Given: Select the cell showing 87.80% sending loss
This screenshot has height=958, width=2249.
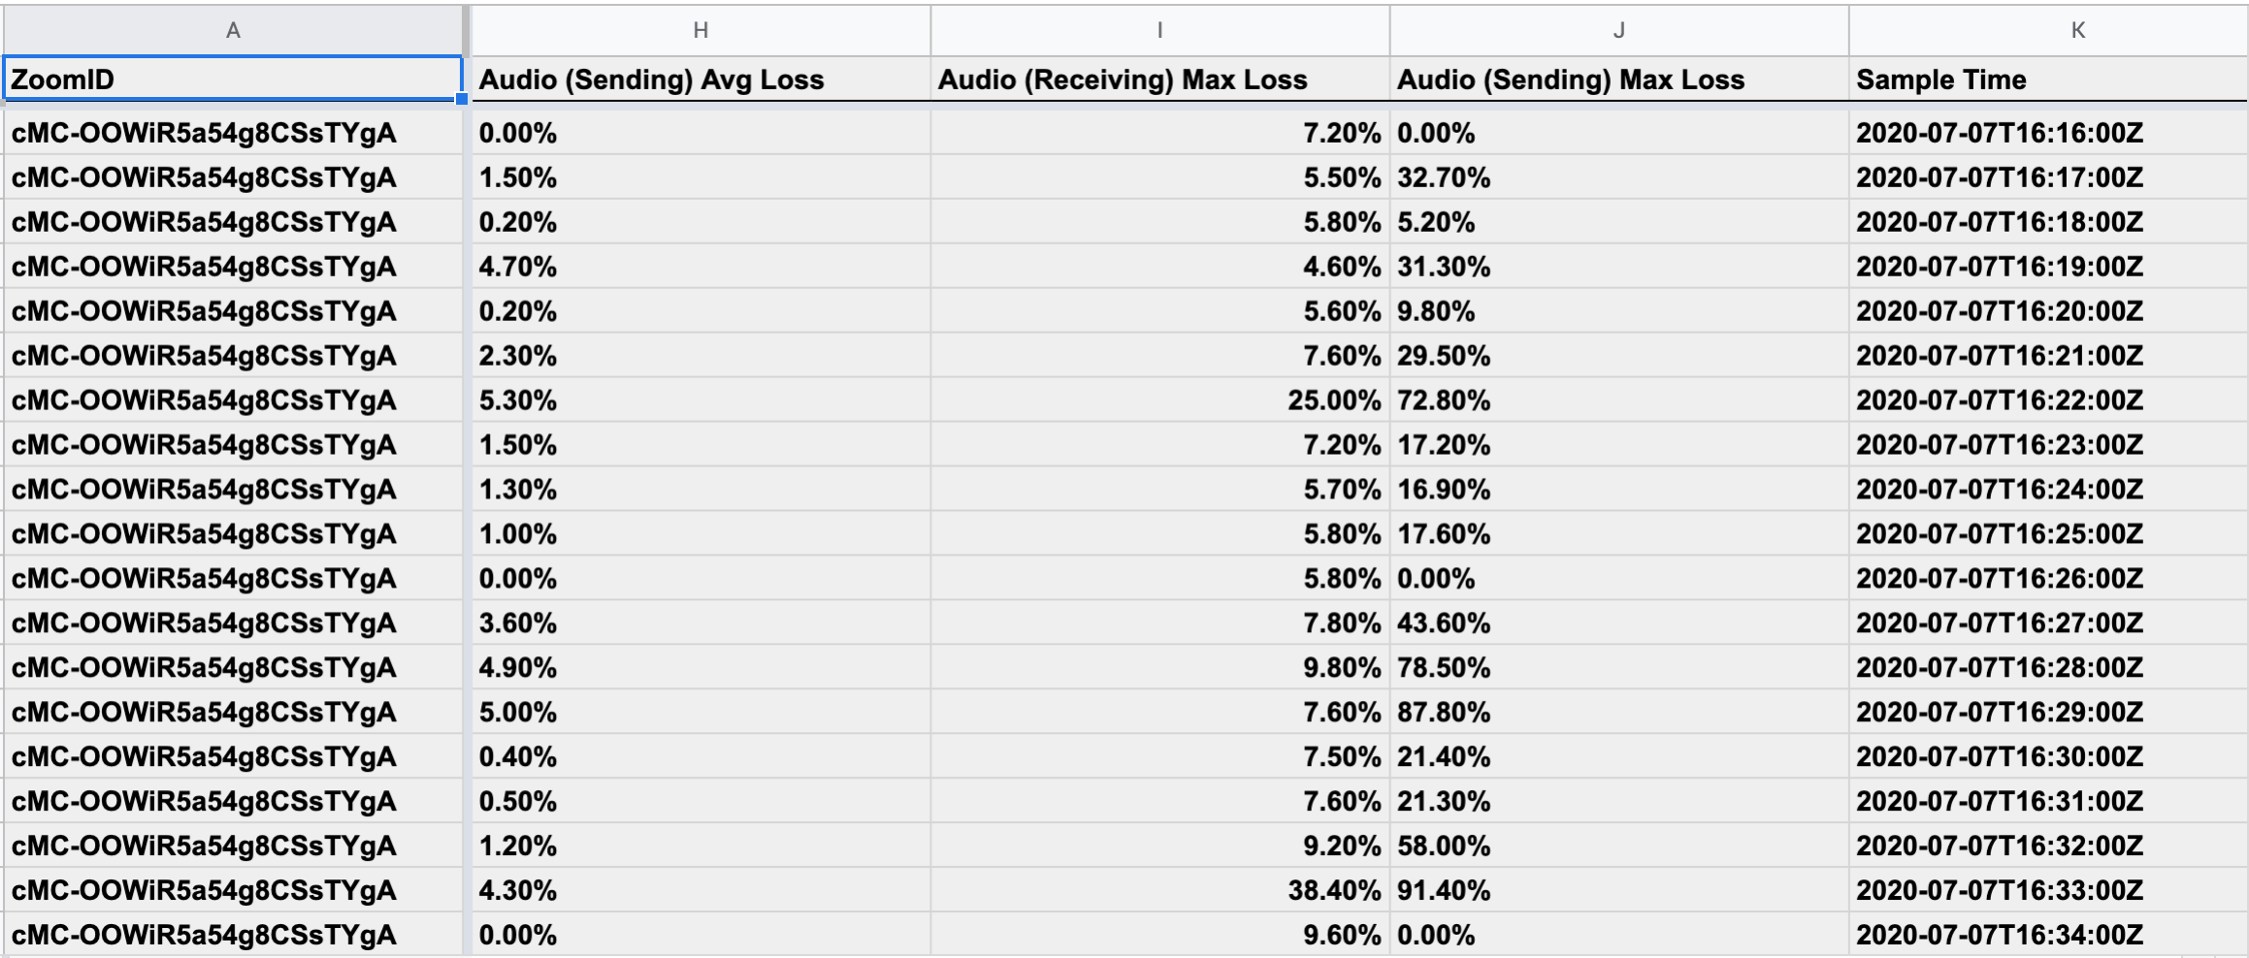Looking at the screenshot, I should pos(1618,713).
